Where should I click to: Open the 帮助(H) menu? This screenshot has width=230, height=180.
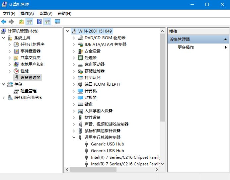[64, 14]
